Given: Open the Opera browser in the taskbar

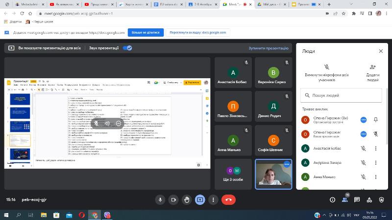Looking at the screenshot, I should (x=81, y=215).
